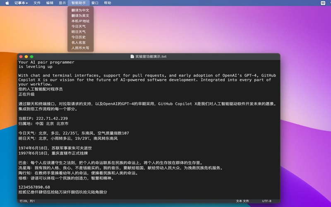Screen dimensions: 331x207
Task: Click 文本 文件 type in status bar
Action: pos(242,201)
